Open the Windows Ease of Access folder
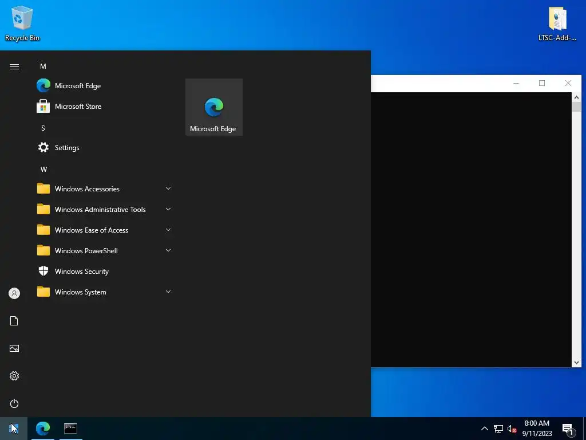Image resolution: width=586 pixels, height=440 pixels. pos(104,230)
